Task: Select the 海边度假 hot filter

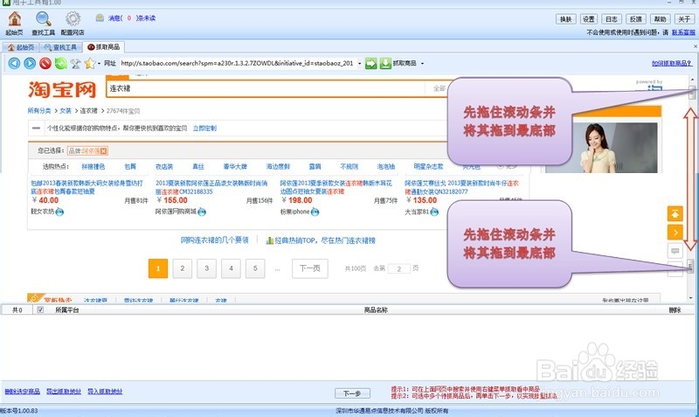Action: pos(278,166)
